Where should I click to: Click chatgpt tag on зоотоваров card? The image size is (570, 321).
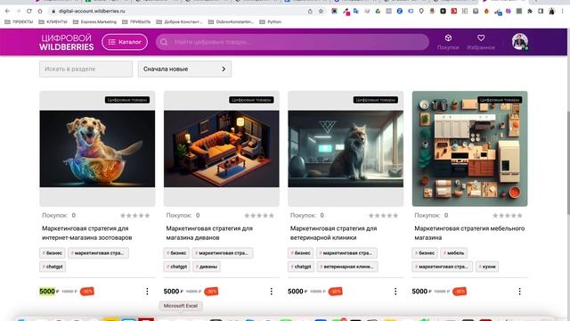[x=53, y=267]
